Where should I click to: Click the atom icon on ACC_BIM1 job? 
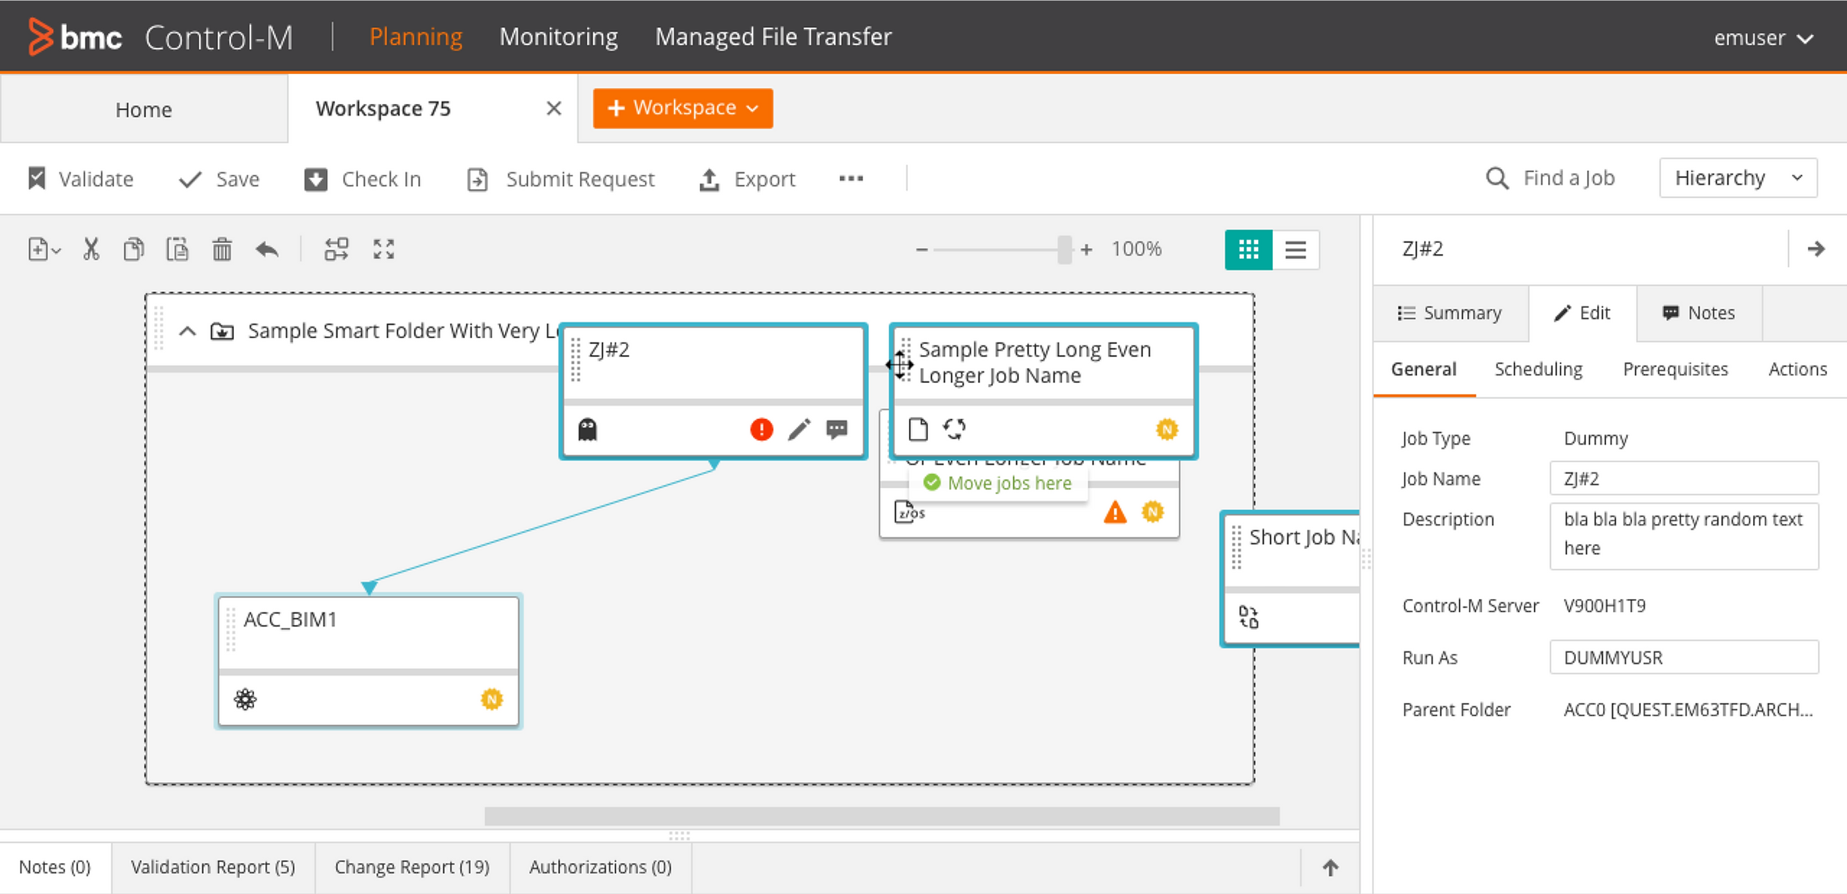pos(245,699)
